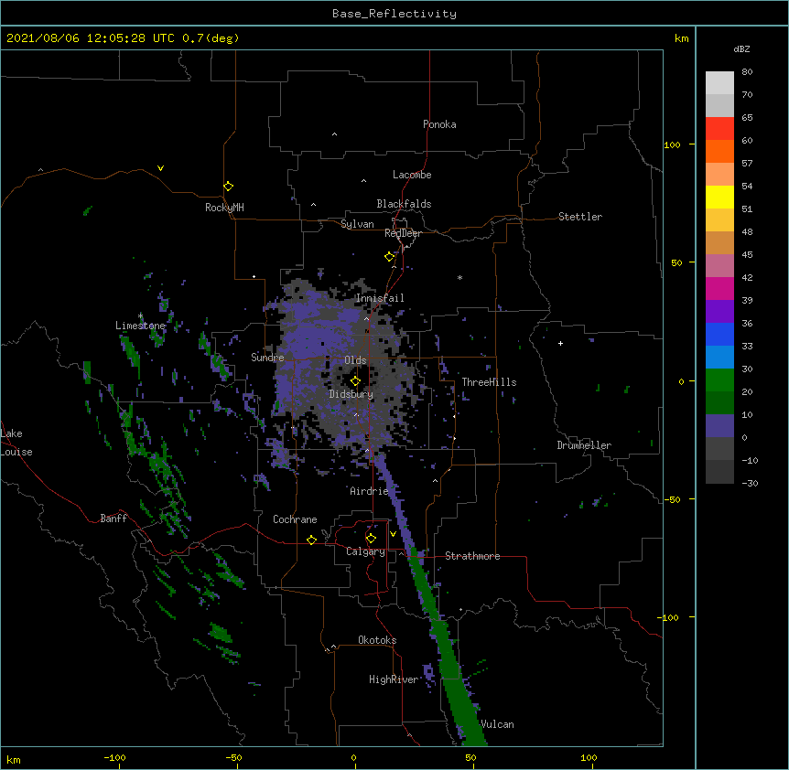
Task: Click the ThreeHills label
Action: (489, 382)
